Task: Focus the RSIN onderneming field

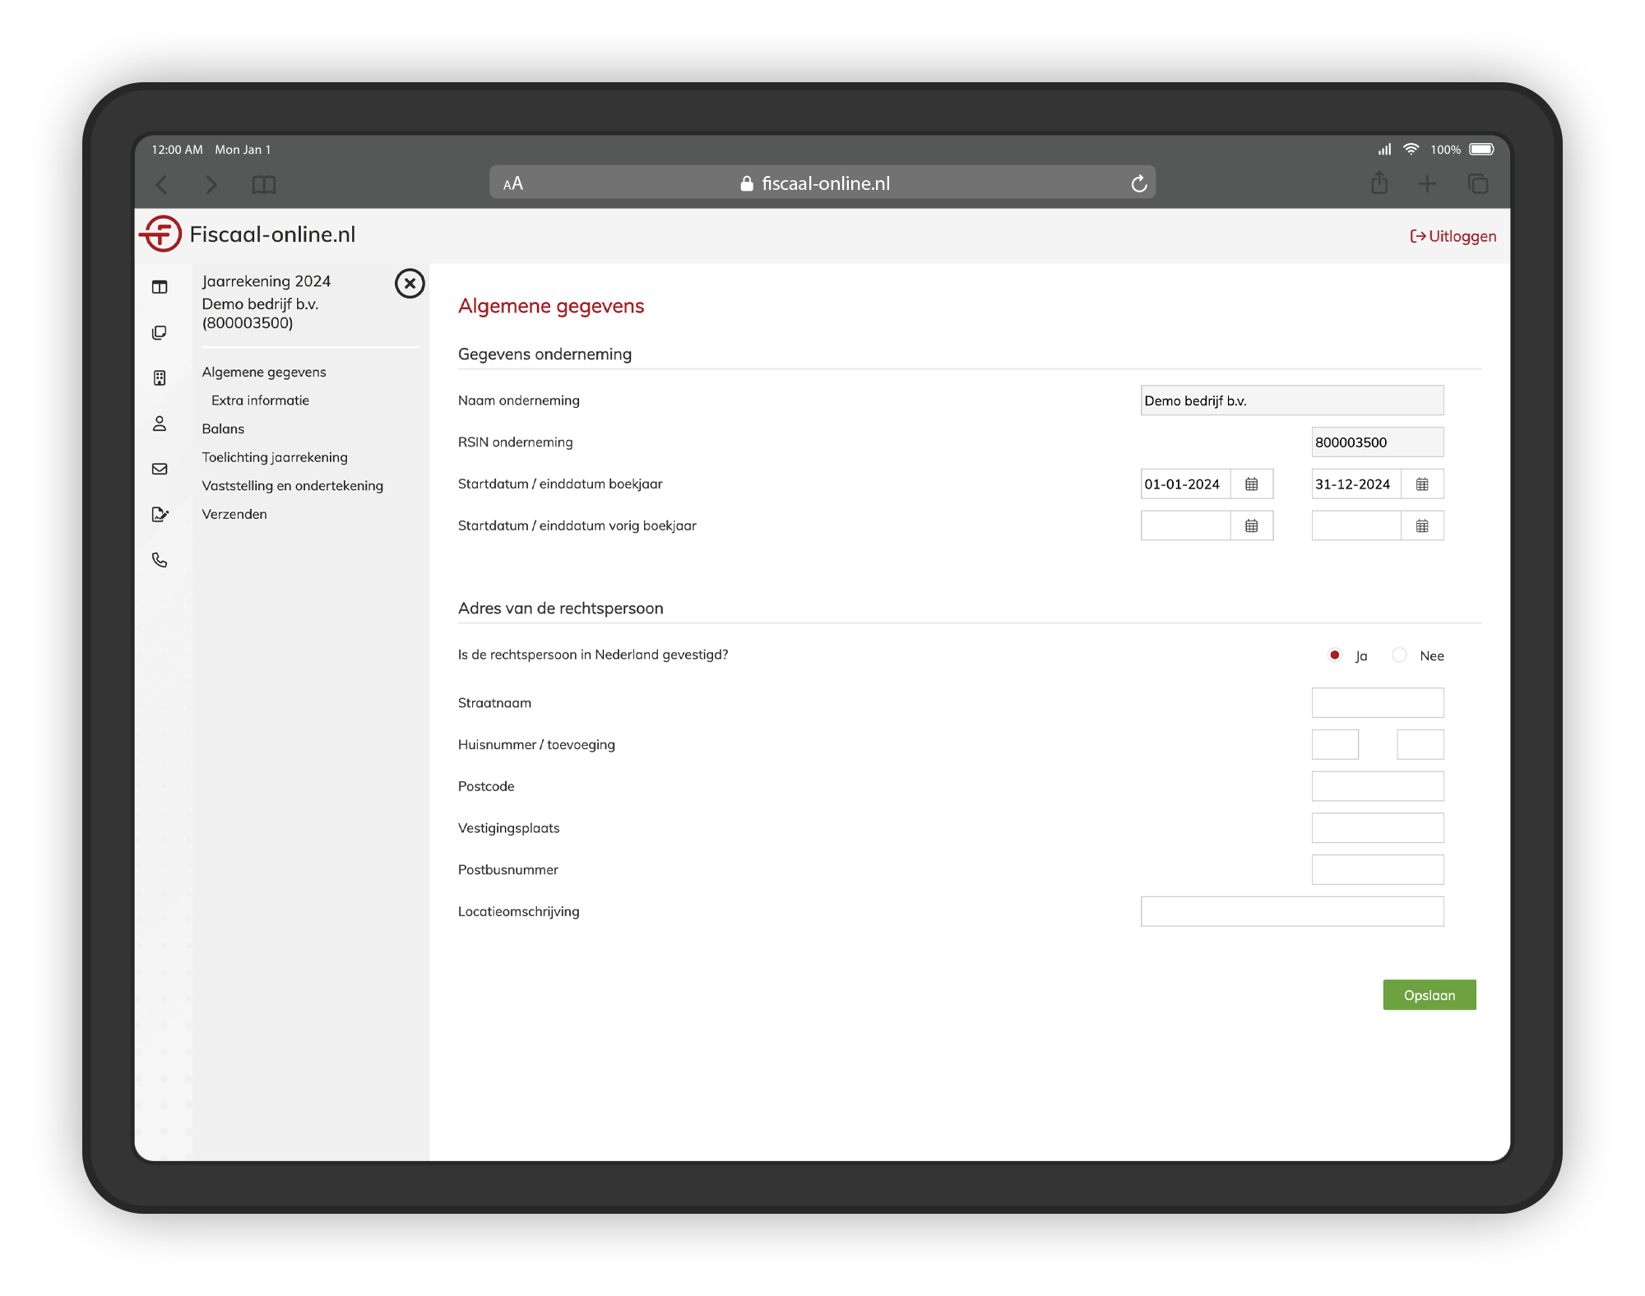Action: [x=1377, y=442]
